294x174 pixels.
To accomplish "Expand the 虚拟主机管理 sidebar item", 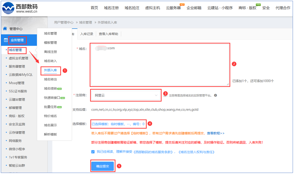I will coord(18,58).
